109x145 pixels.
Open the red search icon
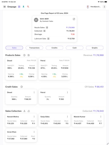tap(28, 7)
